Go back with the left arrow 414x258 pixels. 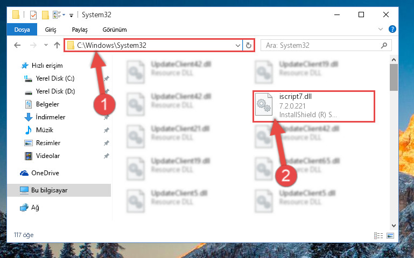pos(17,45)
